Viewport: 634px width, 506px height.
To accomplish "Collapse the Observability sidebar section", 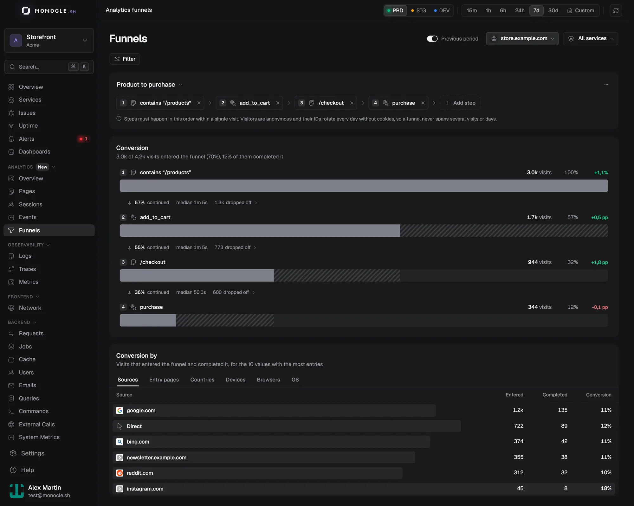I will click(x=48, y=245).
